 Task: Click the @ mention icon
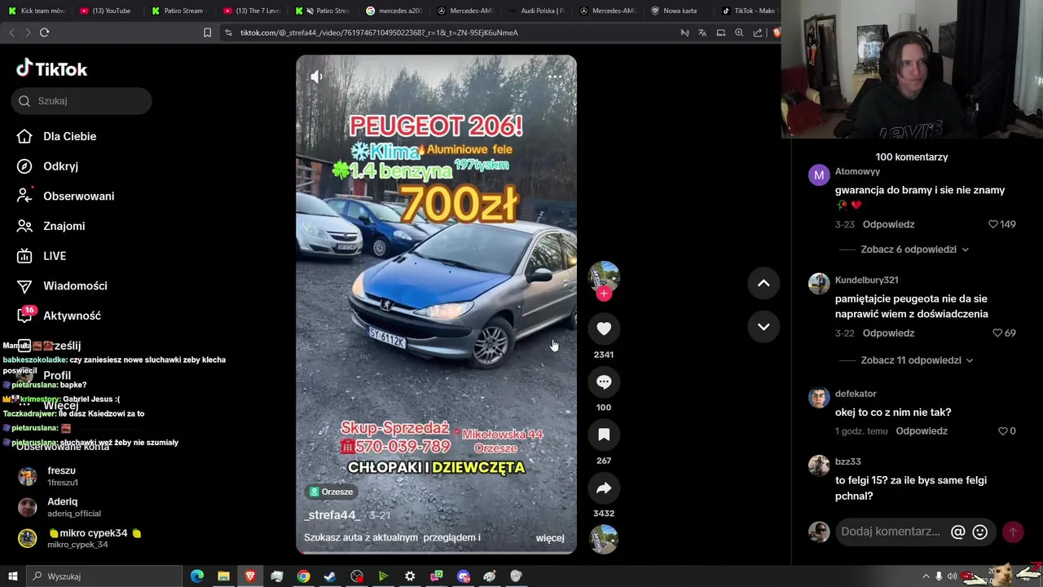point(958,532)
